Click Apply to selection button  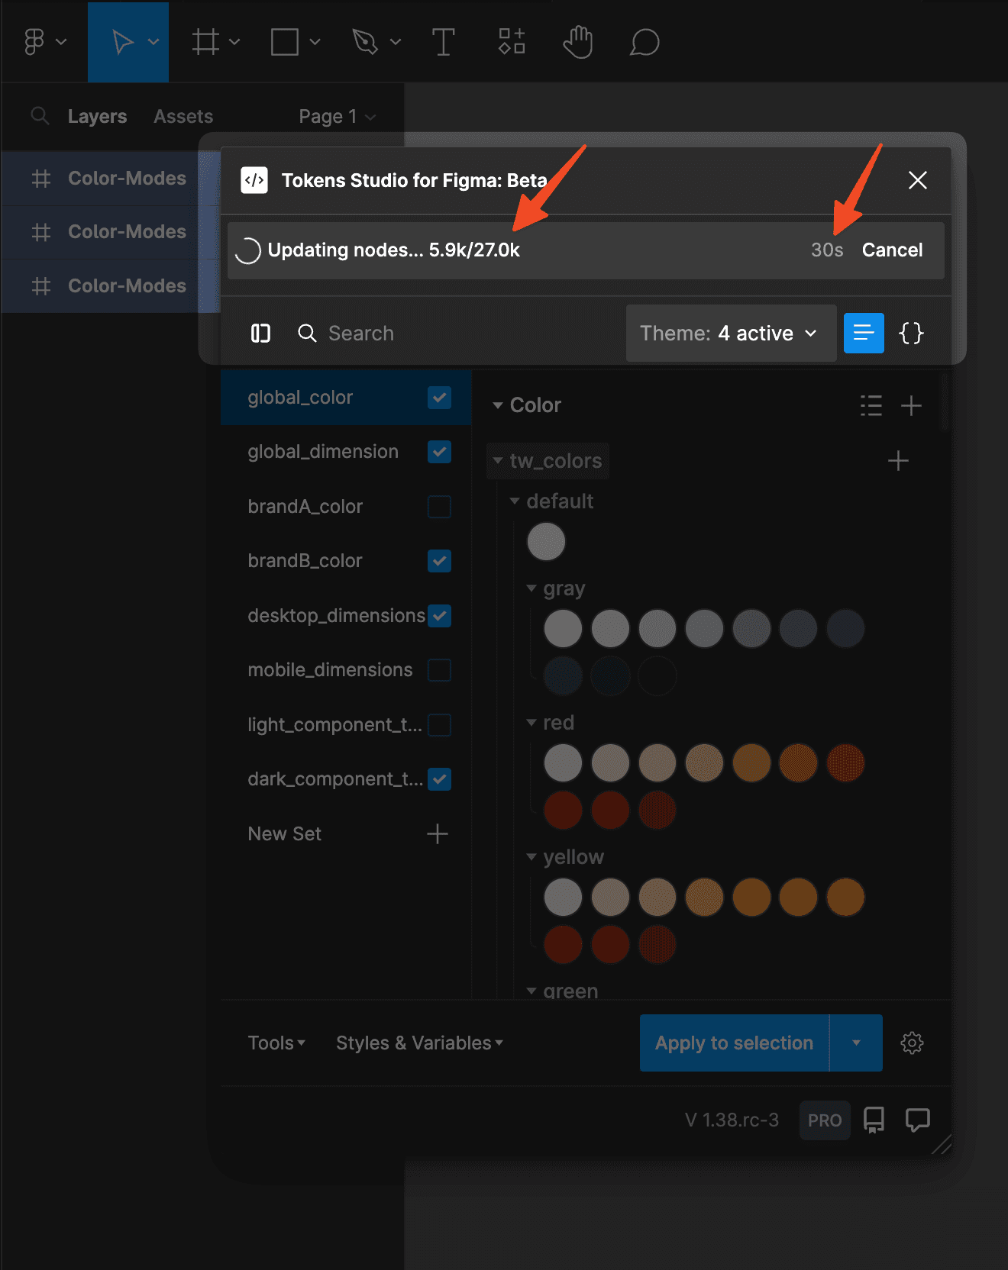[x=735, y=1043]
